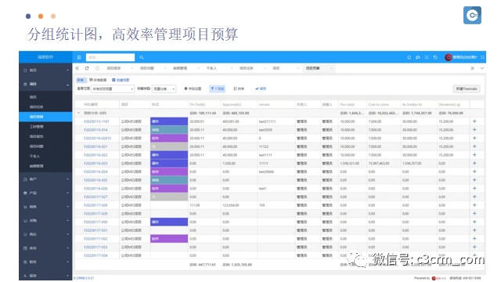Switch to the 前期管理 tab
The image size is (501, 282).
(x=180, y=68)
